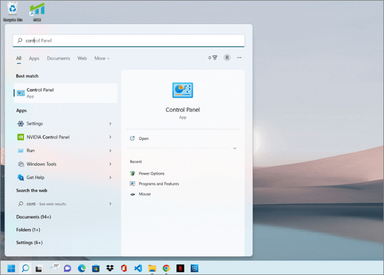Show Settings (6+) results
Viewport: 384px width, 275px height.
tap(29, 243)
